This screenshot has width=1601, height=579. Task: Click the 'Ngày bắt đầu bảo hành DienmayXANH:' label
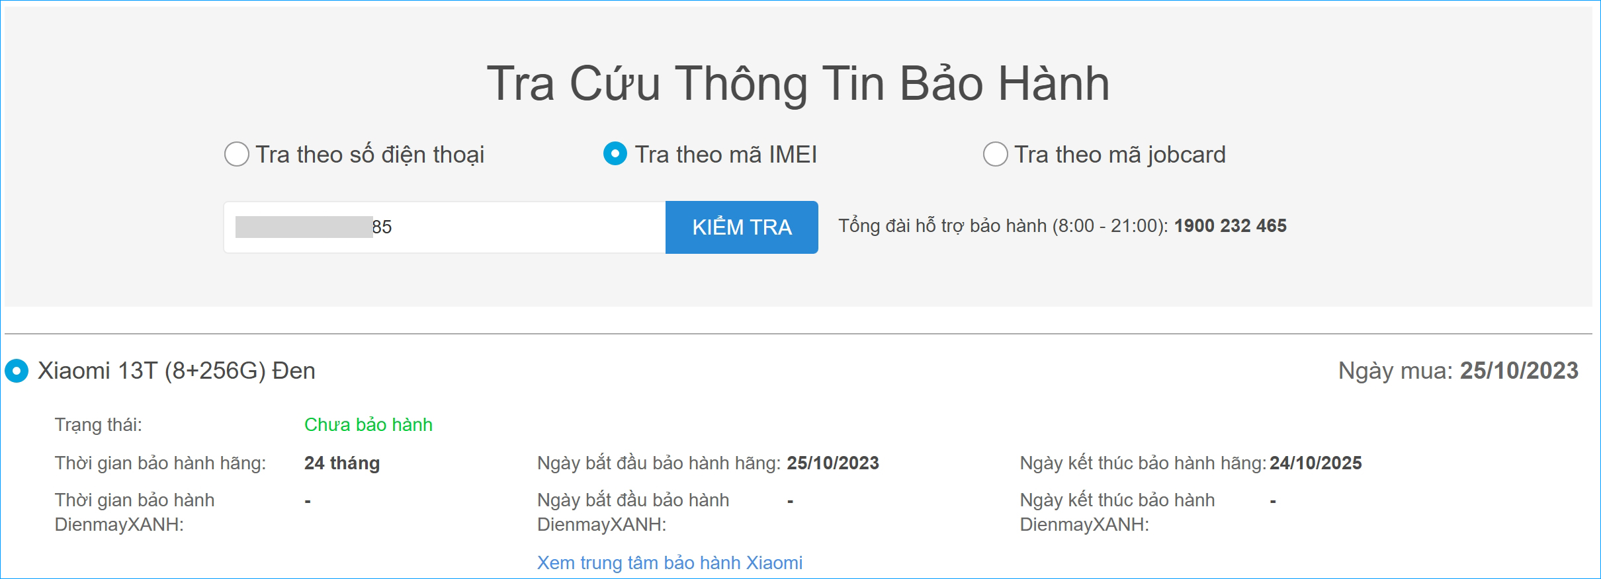(x=633, y=512)
